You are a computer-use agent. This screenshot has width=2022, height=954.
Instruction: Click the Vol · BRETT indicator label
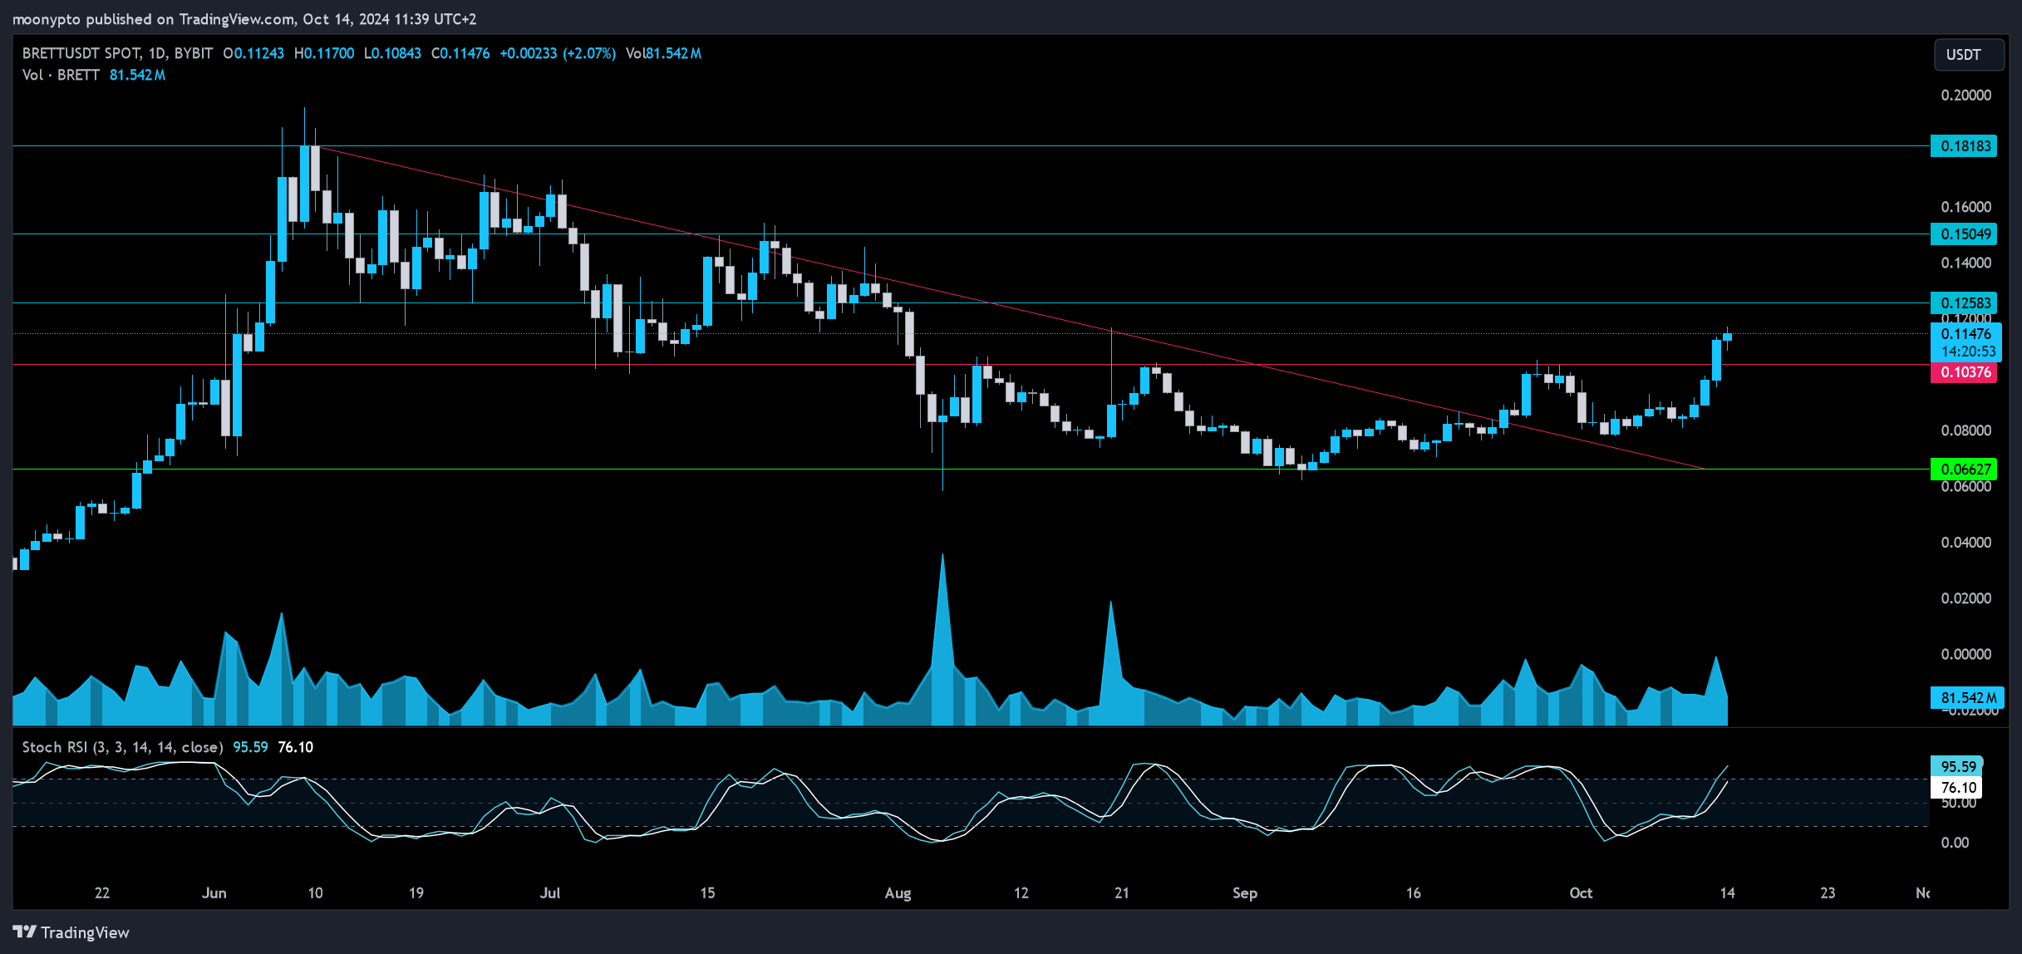pyautogui.click(x=61, y=75)
